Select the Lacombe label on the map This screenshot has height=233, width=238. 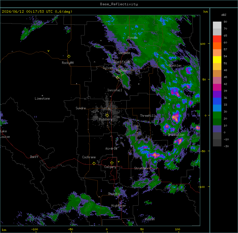124,53
